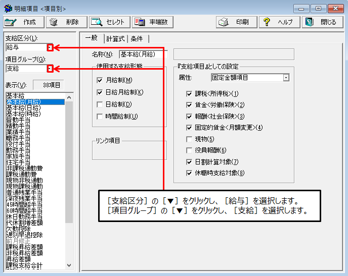This screenshot has height=276, width=348.
Task: Click the item list scroll up arrow
Action: coord(69,97)
